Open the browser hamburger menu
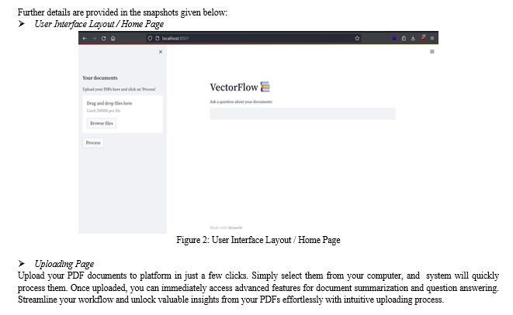This screenshot has width=513, height=315. (x=432, y=39)
